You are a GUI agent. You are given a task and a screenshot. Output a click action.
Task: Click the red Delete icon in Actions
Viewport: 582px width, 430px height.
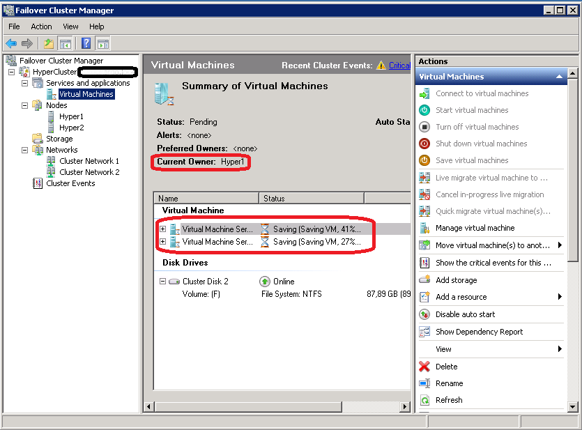[x=424, y=367]
